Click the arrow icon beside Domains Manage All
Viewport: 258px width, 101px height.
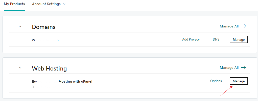(244, 26)
